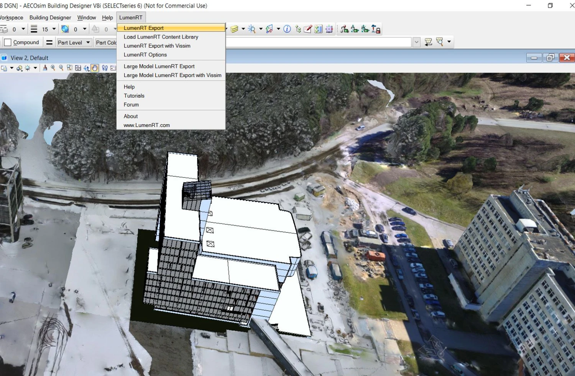
Task: Close the LumenRT menu bar item
Action: [x=131, y=18]
